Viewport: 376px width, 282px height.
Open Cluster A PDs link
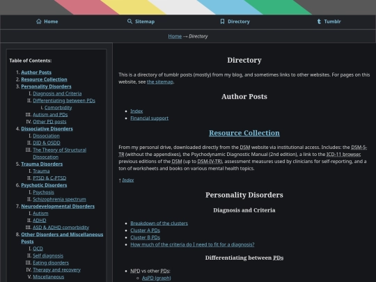[146, 230]
